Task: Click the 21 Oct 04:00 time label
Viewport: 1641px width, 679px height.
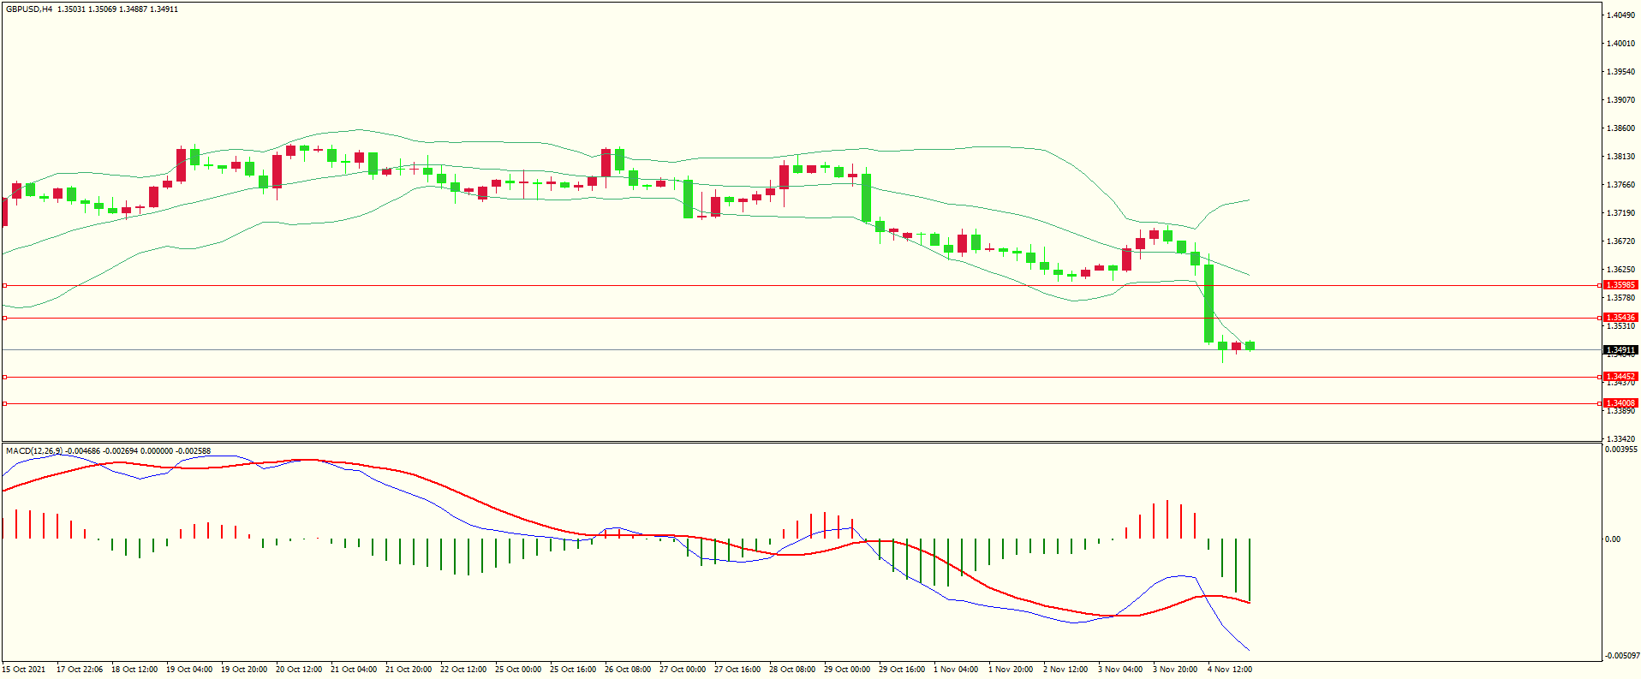Action: [354, 670]
